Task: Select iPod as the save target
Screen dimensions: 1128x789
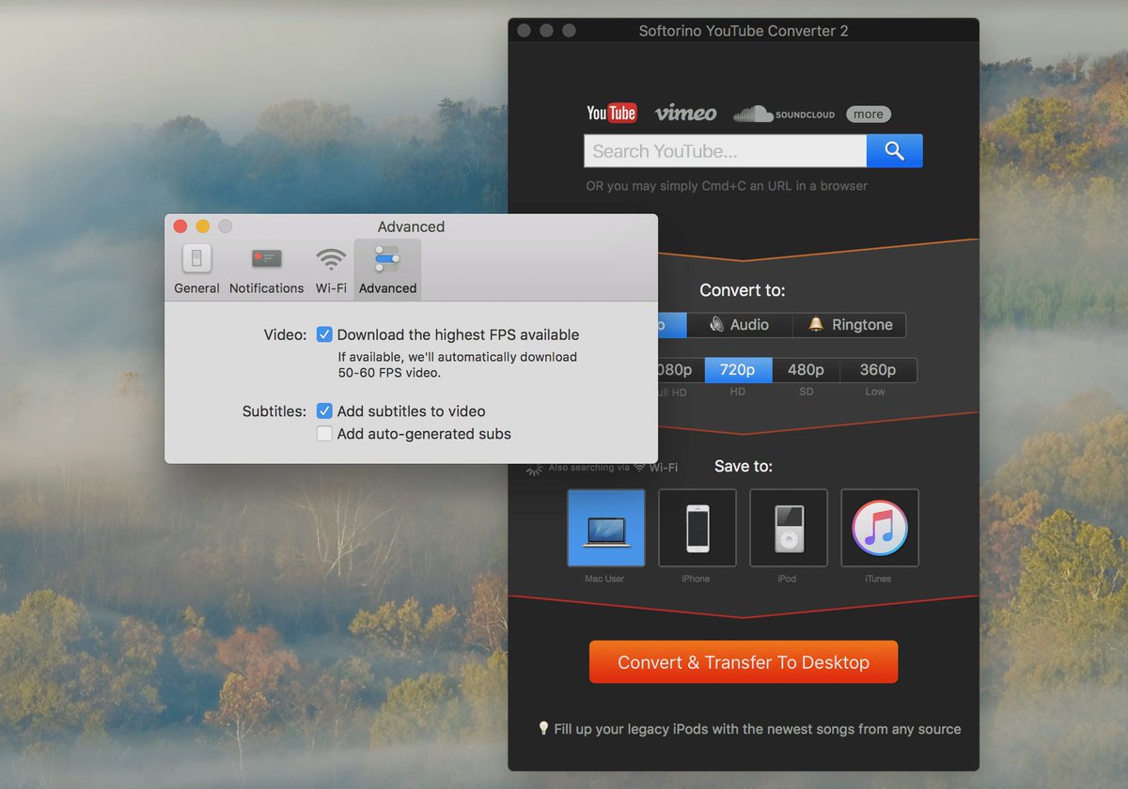Action: tap(788, 527)
